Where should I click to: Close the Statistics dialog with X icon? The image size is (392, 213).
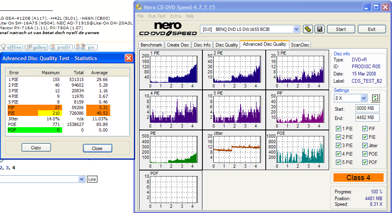pos(129,58)
